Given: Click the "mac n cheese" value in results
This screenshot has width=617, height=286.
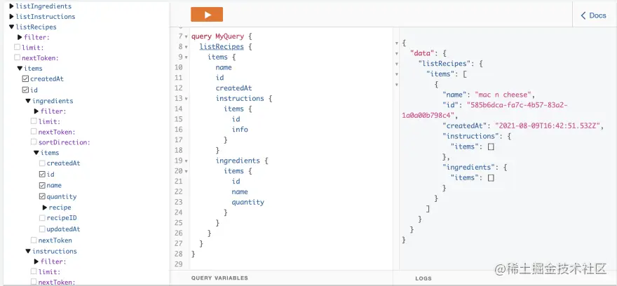Looking at the screenshot, I should 503,95.
